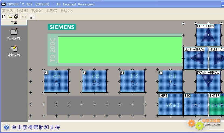Click the New file toolbar icon
Screen dimensions: 224x133
point(4,17)
